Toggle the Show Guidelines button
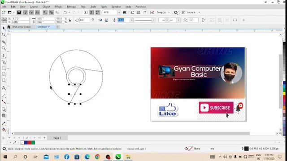The height and width of the screenshot is (161, 287). (x=144, y=13)
